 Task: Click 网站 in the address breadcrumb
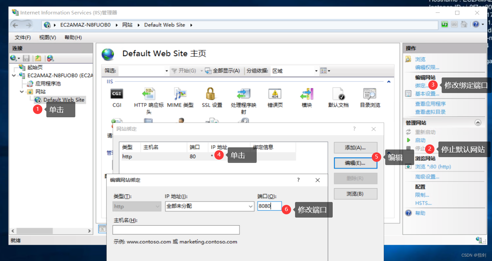[127, 25]
